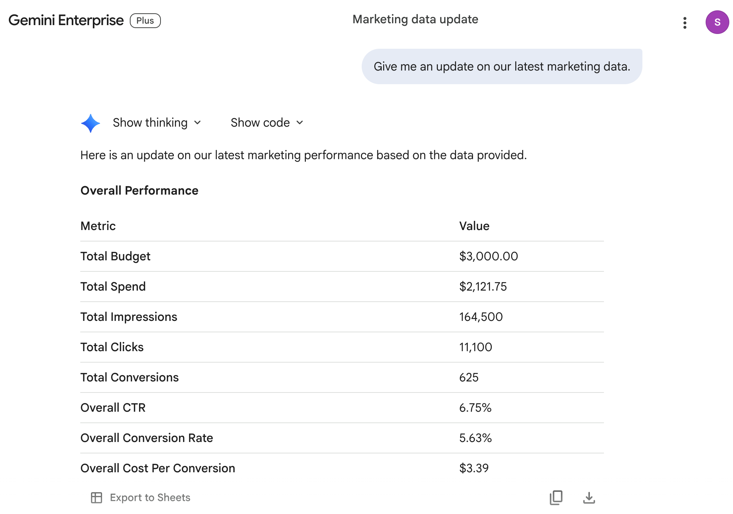This screenshot has height=514, width=733.
Task: Click the Show code label
Action: (260, 123)
